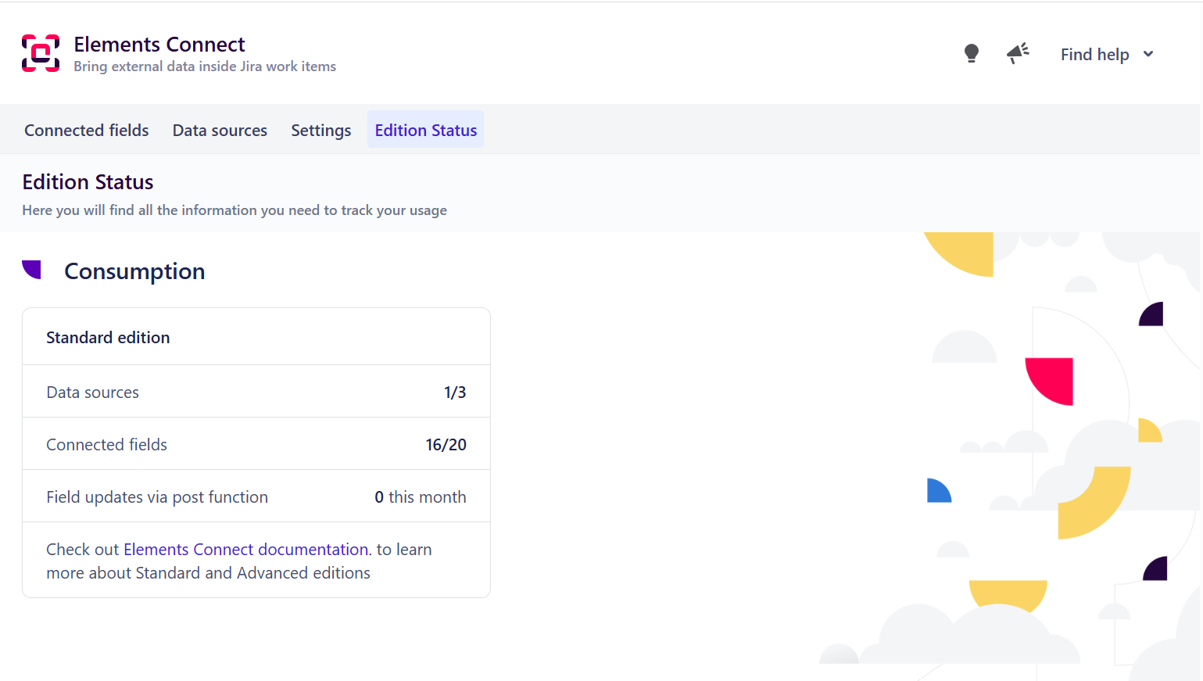Click the purple Consumption section icon
The height and width of the screenshot is (681, 1203).
[x=32, y=270]
